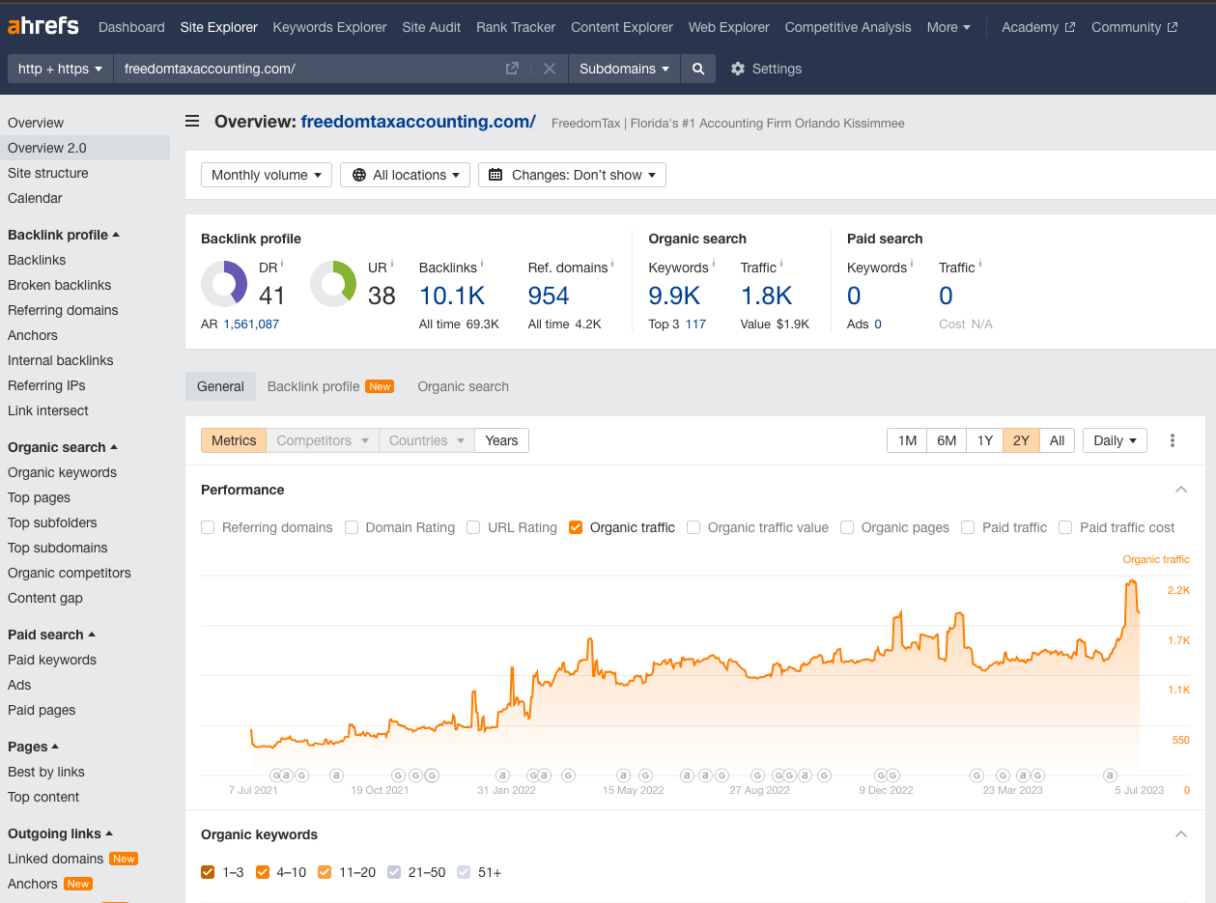
Task: Select the Years chart mode
Action: [501, 440]
